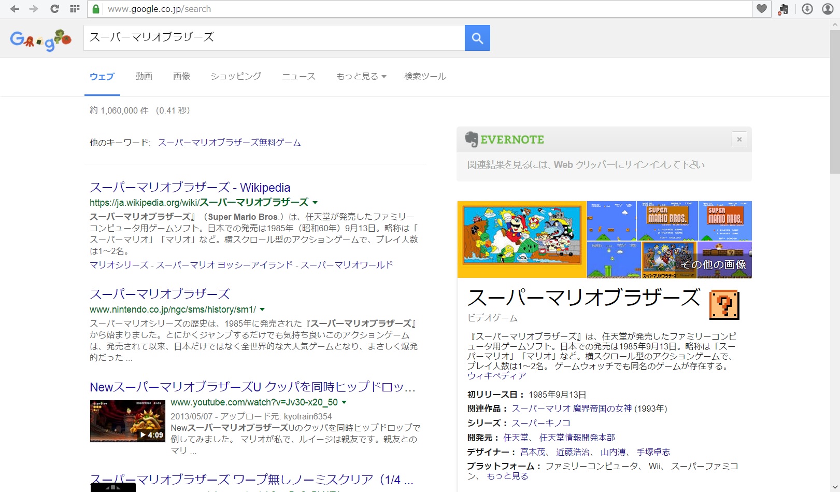Open the スーパーマリオワールド sitelink

[x=347, y=265]
